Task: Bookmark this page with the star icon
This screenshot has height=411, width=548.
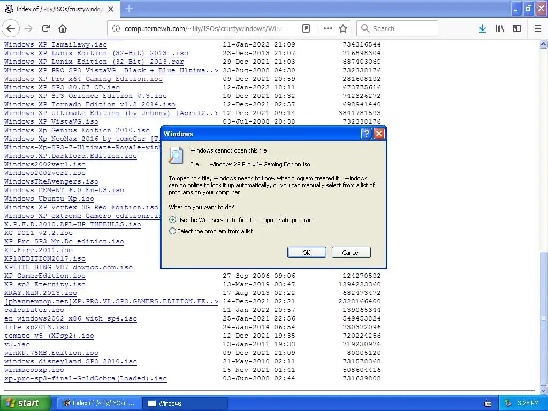Action: pos(343,29)
